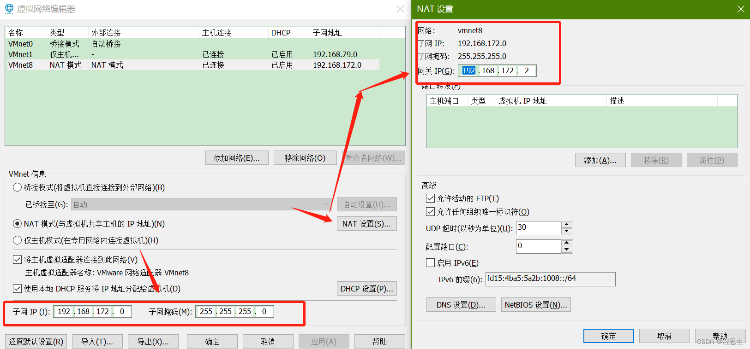Click the 网关 IP last octet 2
Image resolution: width=750 pixels, height=349 pixels.
coord(527,70)
